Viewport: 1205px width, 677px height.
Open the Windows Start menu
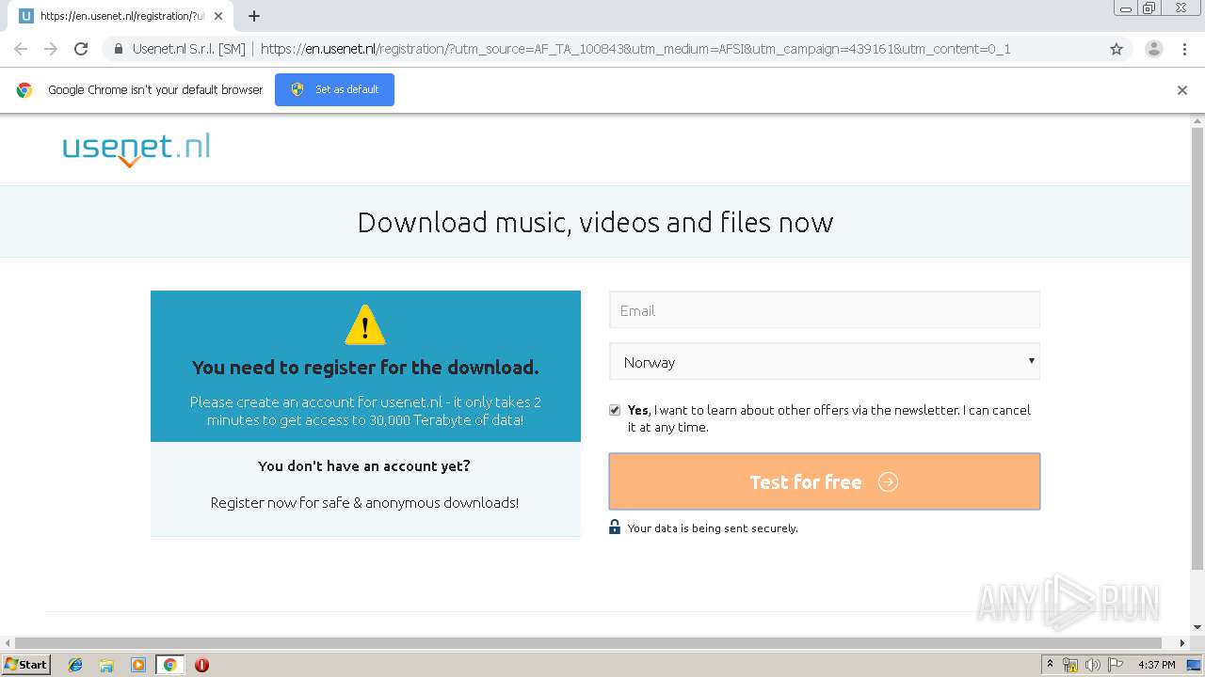(x=25, y=665)
